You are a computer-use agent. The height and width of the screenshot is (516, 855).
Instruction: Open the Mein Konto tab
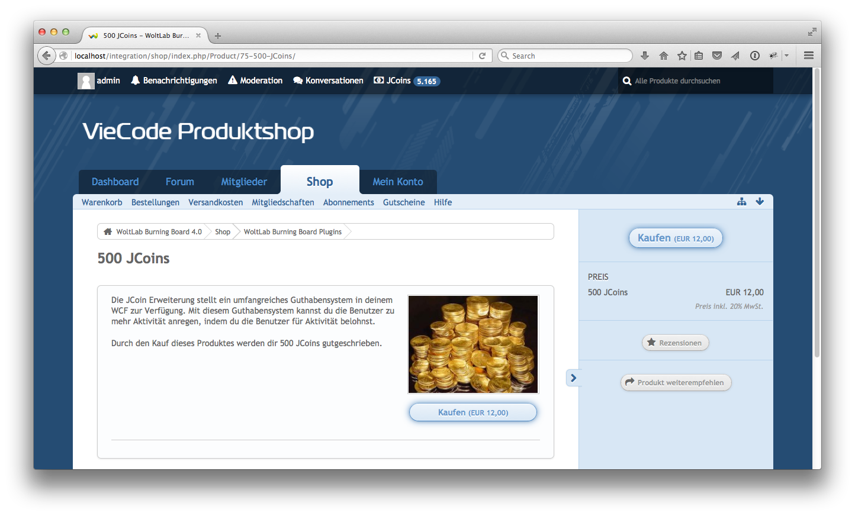[x=397, y=182]
